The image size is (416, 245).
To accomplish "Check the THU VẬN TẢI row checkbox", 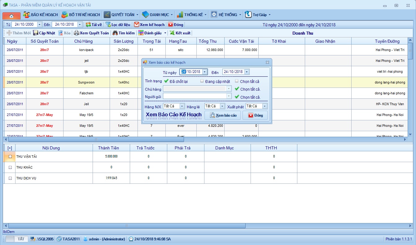I will click(10, 157).
